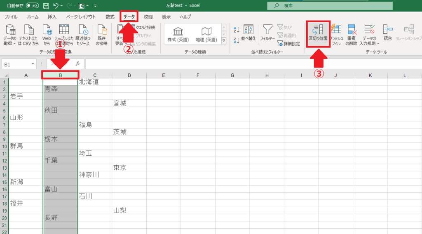Click cell containing 福島
Viewport: 422px width, 234px height.
pos(95,125)
